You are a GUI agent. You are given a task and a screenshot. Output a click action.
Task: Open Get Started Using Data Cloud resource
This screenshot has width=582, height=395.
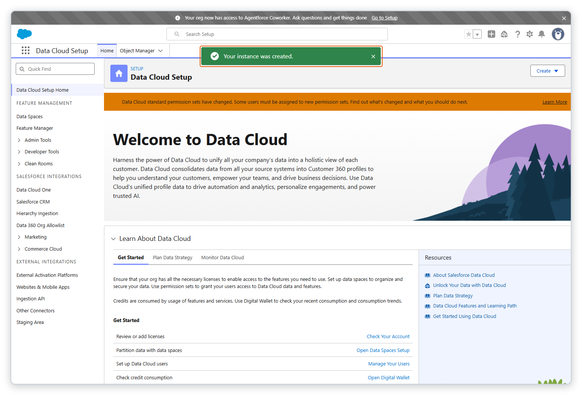(465, 316)
